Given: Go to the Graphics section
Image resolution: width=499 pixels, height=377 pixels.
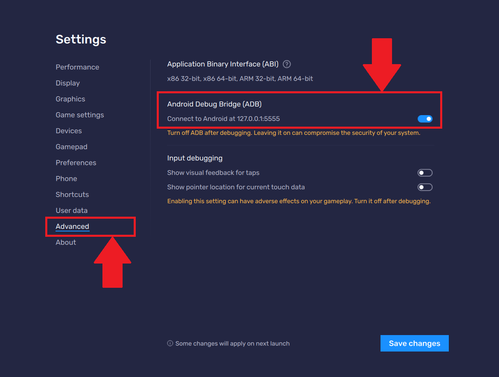Looking at the screenshot, I should (70, 99).
